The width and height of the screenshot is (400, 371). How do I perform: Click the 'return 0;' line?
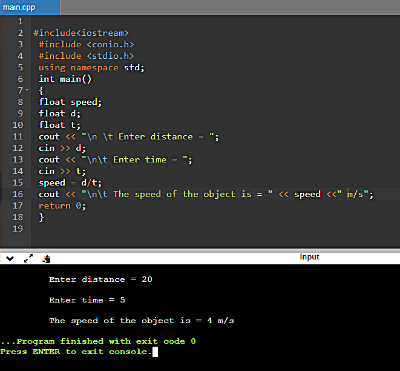coord(62,206)
